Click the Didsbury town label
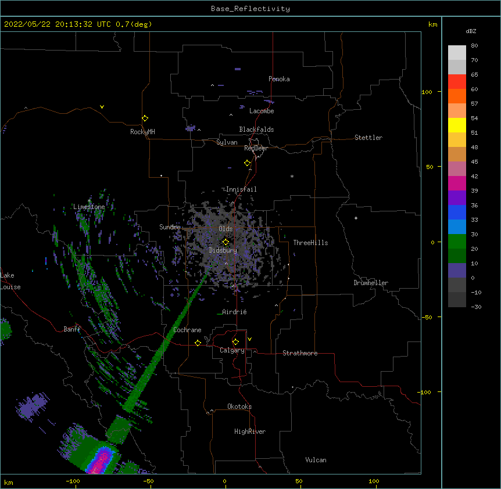This screenshot has height=489, width=501. pos(223,250)
